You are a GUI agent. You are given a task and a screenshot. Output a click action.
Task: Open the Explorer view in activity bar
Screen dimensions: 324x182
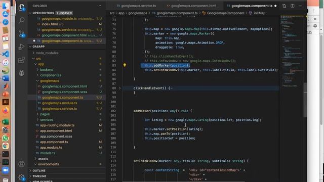pos(21,8)
